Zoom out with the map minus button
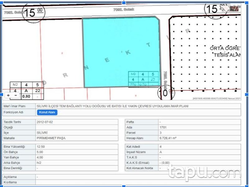 coord(16,95)
